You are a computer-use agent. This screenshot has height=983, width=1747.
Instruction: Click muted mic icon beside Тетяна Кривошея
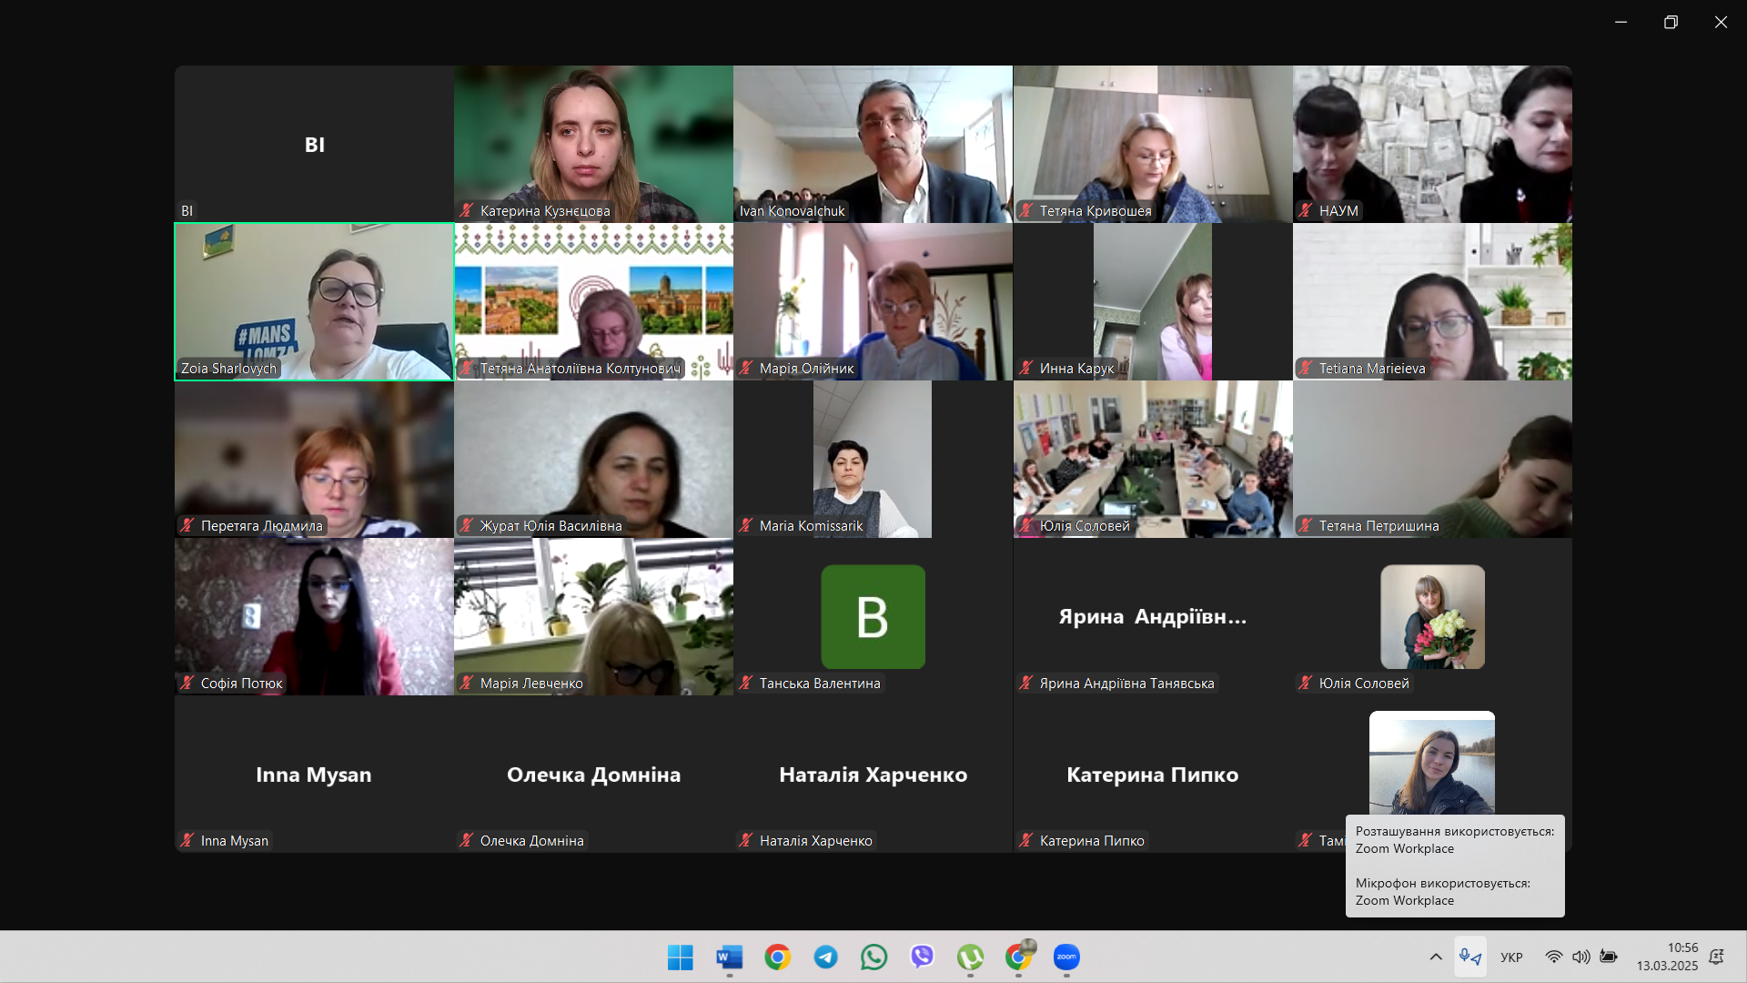tap(1026, 211)
